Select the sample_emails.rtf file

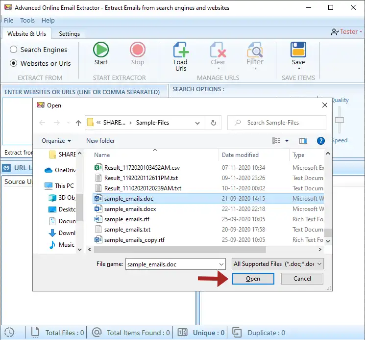pos(208,219)
